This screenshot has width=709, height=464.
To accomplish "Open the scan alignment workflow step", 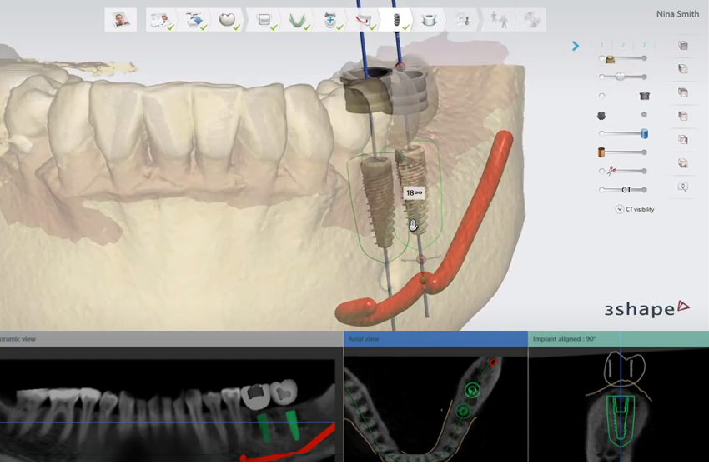I will tap(330, 20).
